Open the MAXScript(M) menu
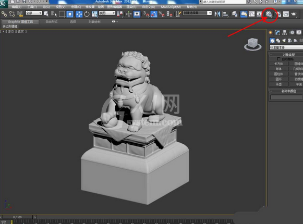The width and height of the screenshot is (303, 224). 171,7
